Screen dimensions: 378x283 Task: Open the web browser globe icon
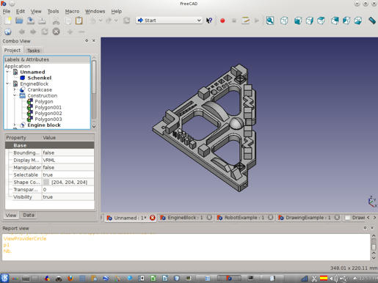pos(8,32)
